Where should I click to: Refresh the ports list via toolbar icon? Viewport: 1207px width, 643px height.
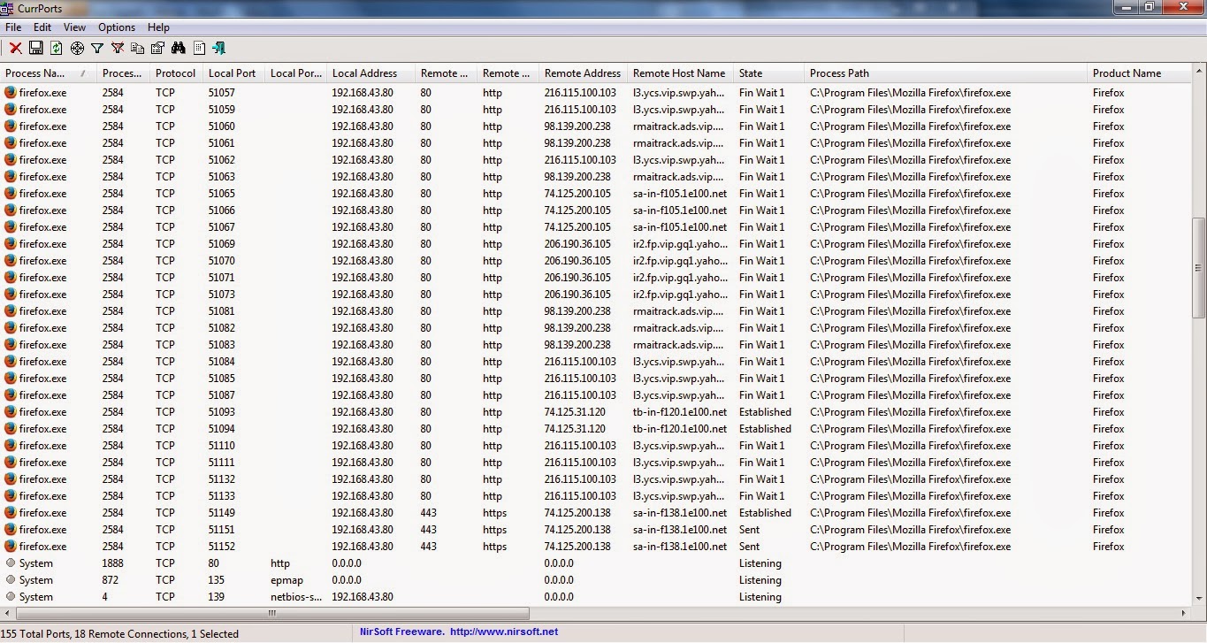57,48
